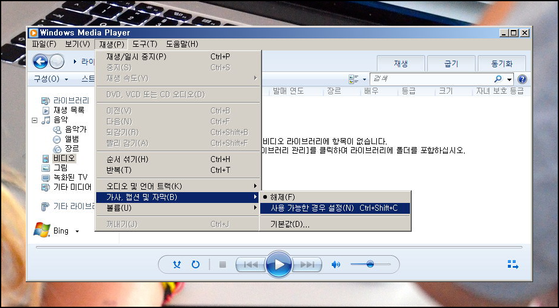Expand 오디오 및 언어 트랙(K) submenu
This screenshot has width=559, height=308.
coord(179,186)
